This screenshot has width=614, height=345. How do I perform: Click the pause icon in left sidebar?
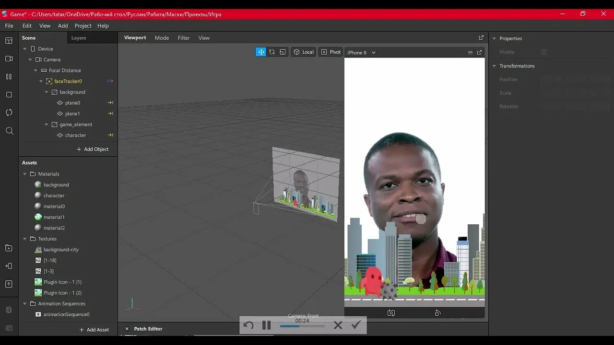tap(9, 77)
